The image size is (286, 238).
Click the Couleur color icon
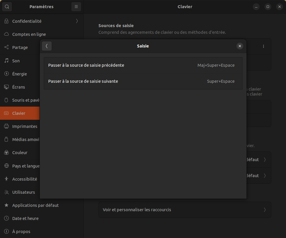point(6,153)
